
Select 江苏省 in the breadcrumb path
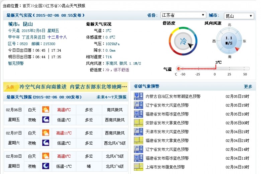(x=51, y=6)
